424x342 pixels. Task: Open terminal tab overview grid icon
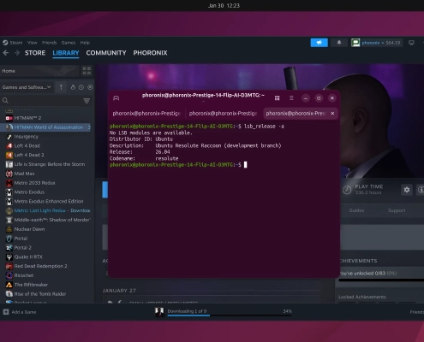pos(277,98)
